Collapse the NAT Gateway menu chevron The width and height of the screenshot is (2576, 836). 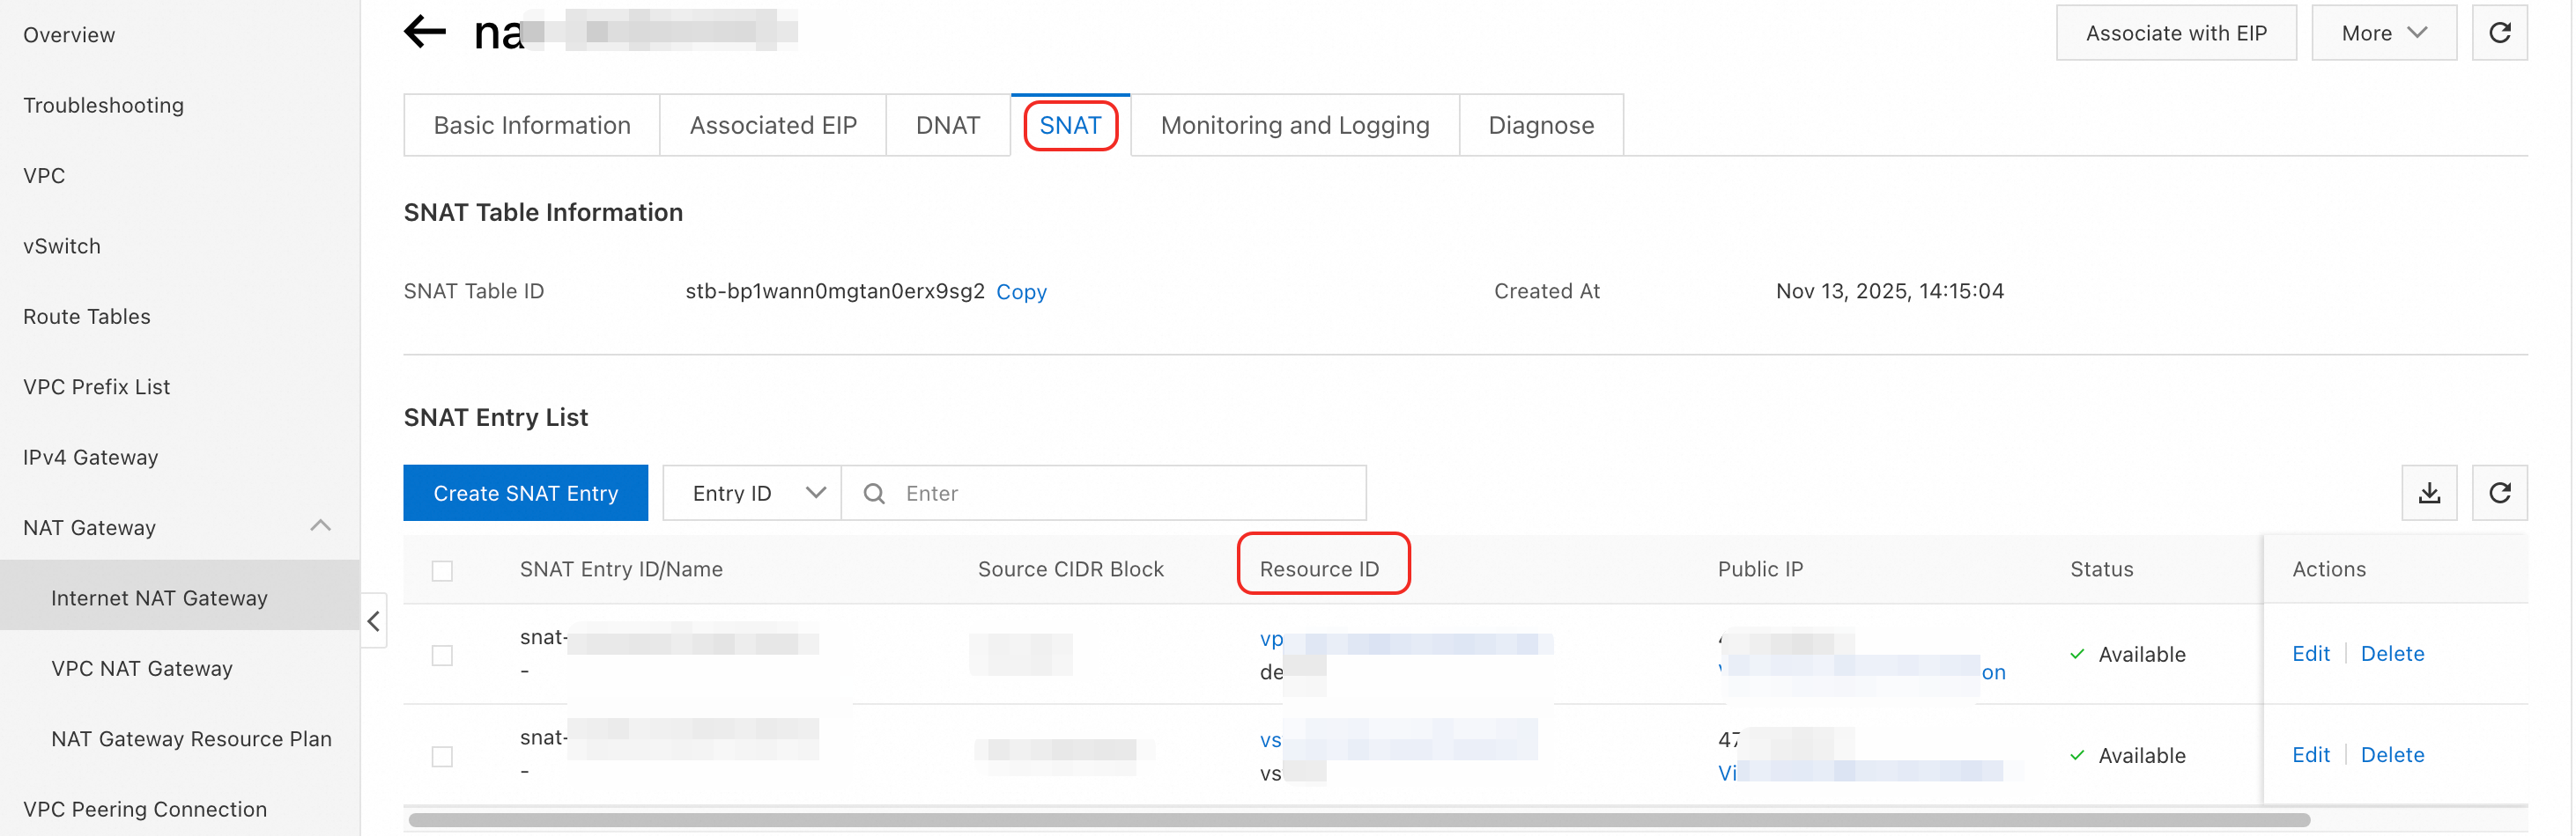[x=320, y=526]
